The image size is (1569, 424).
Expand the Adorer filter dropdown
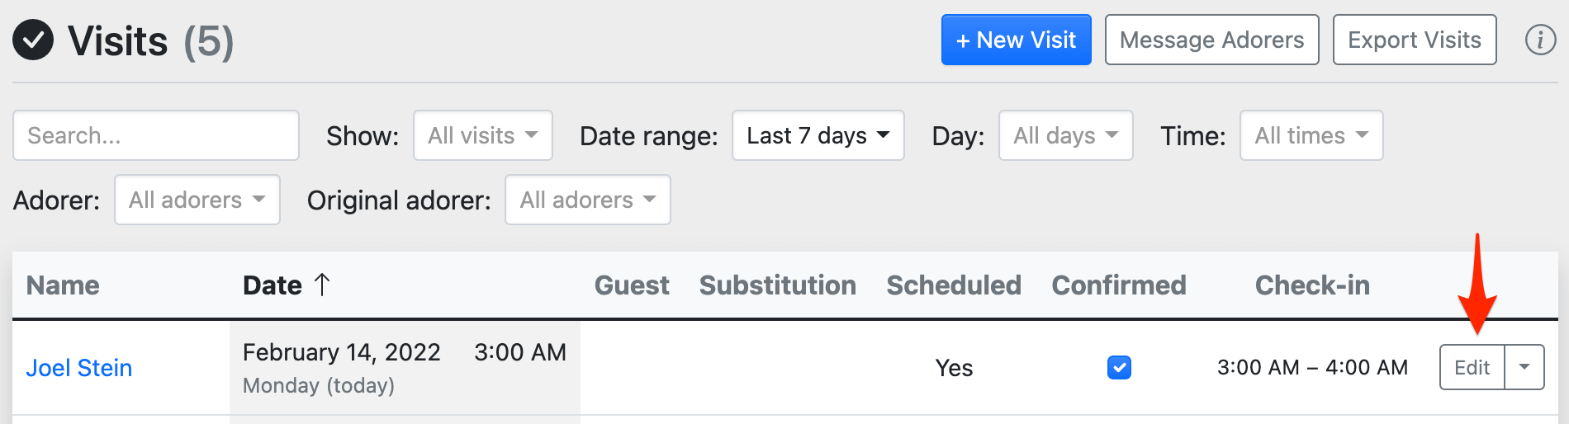[197, 200]
